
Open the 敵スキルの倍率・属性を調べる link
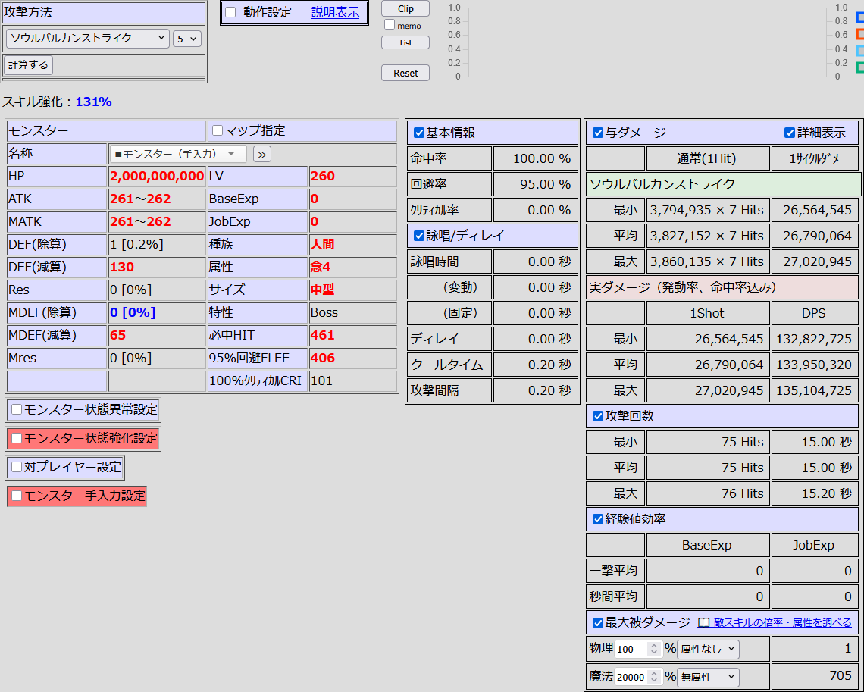click(782, 622)
